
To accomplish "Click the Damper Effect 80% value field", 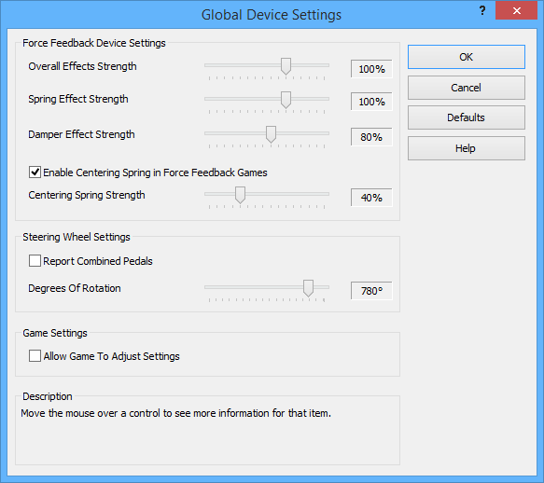I will 371,137.
